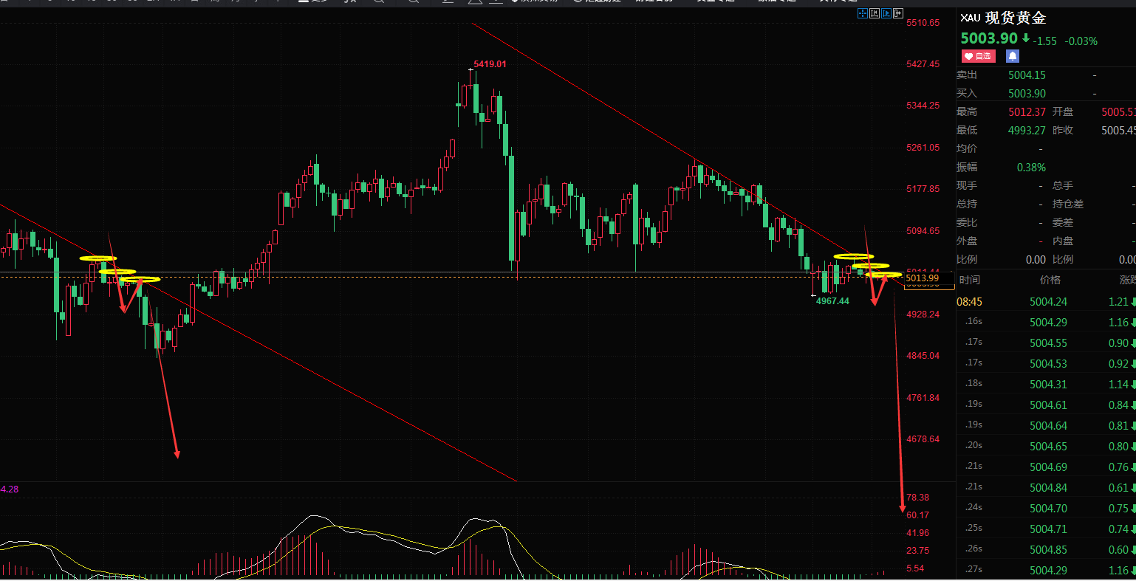Click the 4761.84 price axis label

point(923,398)
